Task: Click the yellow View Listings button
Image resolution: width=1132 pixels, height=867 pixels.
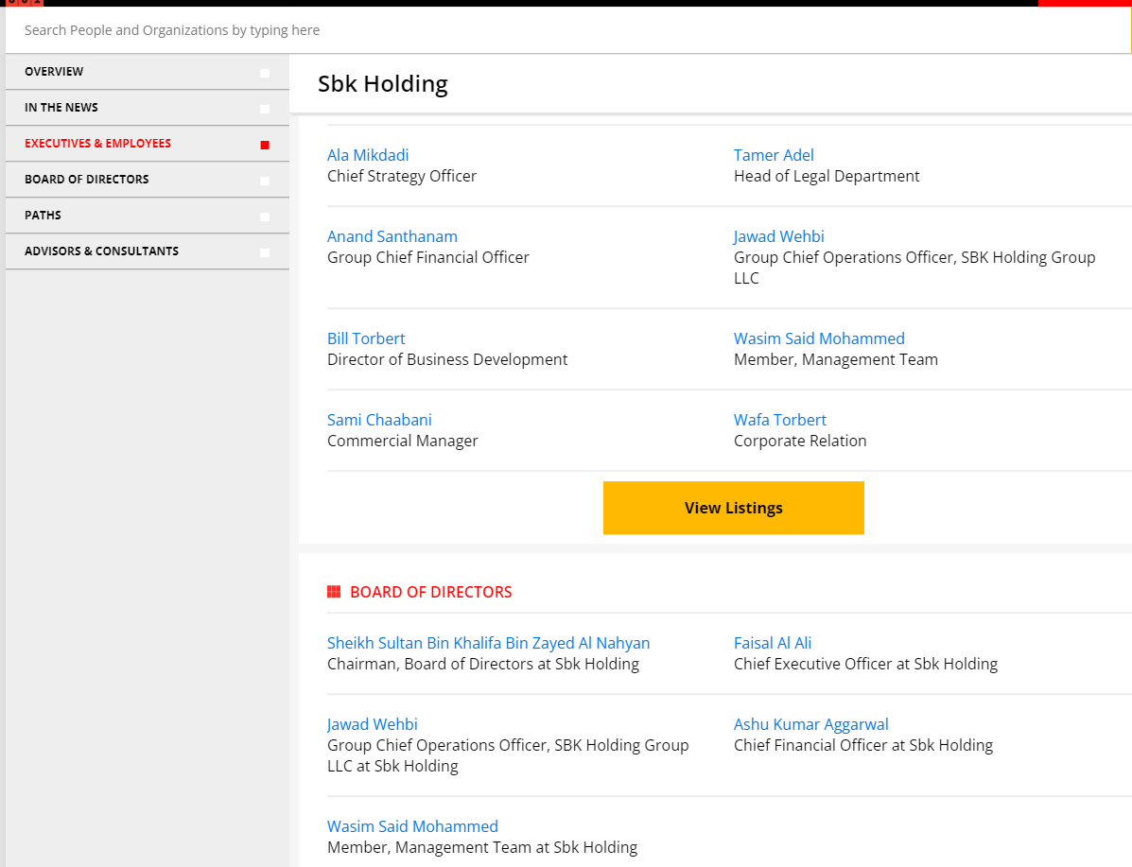Action: click(734, 509)
